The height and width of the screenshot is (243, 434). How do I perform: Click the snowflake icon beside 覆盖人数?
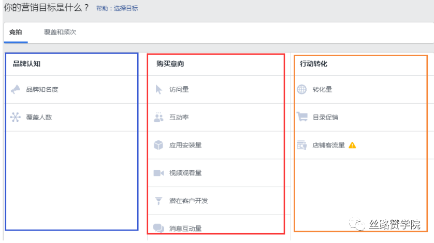coord(16,117)
